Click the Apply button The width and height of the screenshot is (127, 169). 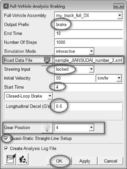point(85,161)
